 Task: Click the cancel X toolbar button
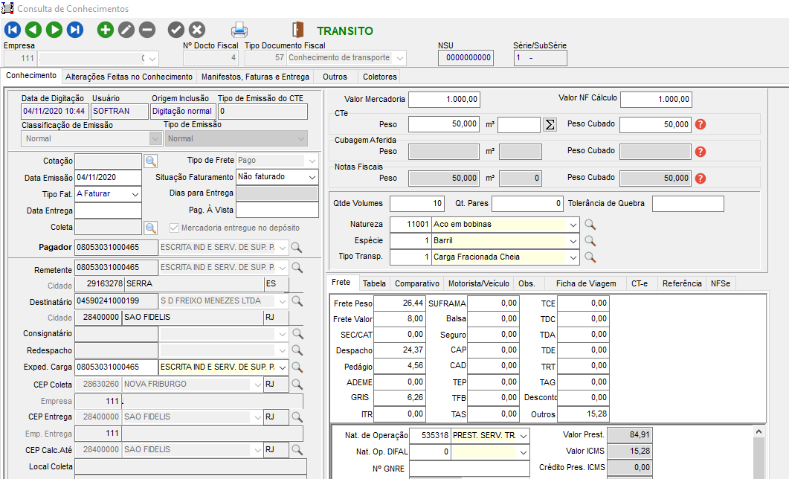[x=197, y=30]
